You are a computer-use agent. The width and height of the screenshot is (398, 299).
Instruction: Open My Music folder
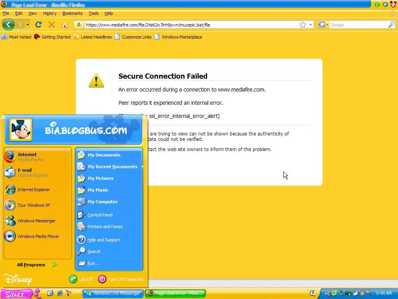point(109,190)
